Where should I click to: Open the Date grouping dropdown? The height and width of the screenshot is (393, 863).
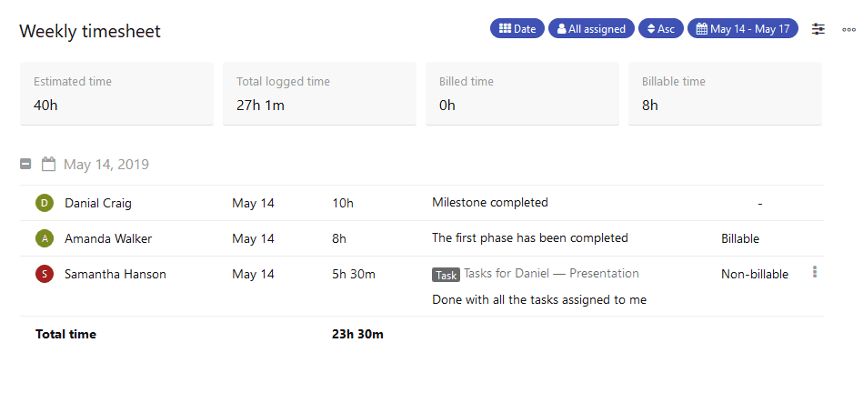point(517,28)
